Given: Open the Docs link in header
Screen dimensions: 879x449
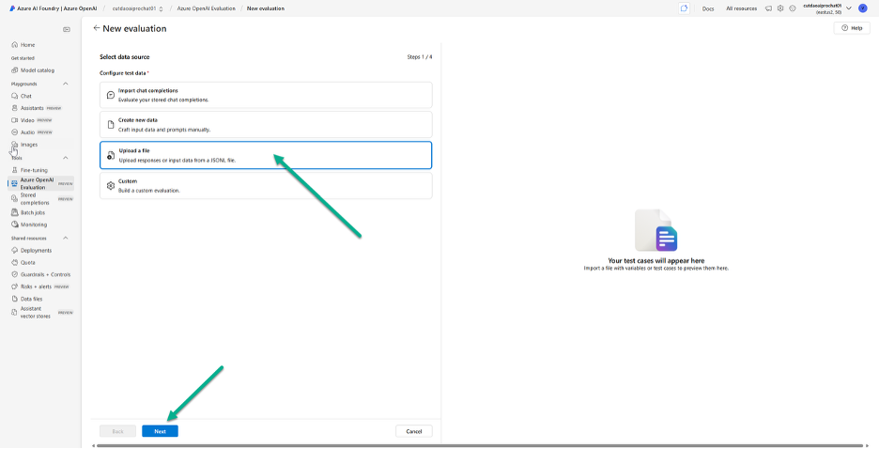Looking at the screenshot, I should point(708,8).
